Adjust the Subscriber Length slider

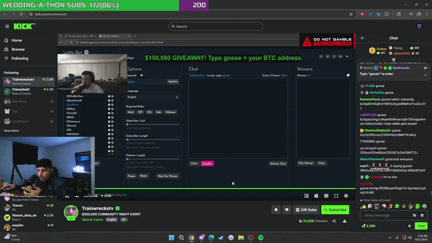coord(153,139)
